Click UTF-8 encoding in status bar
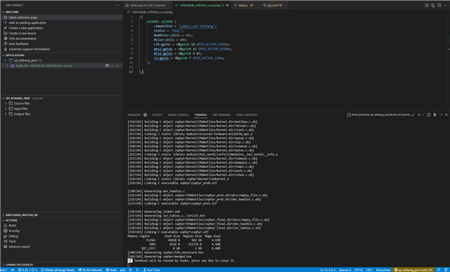The height and width of the screenshot is (272, 450). (x=358, y=270)
